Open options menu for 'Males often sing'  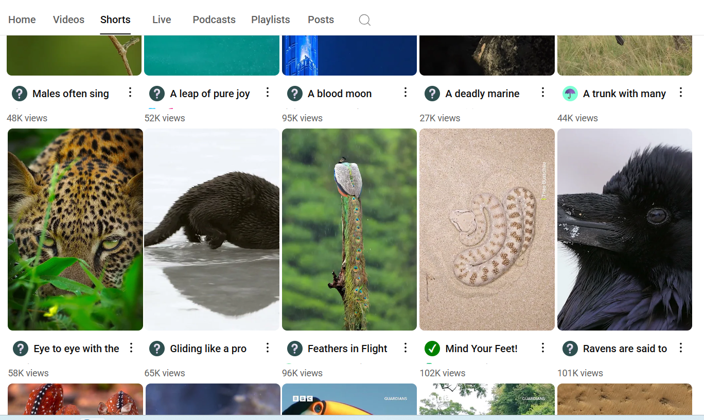[130, 93]
